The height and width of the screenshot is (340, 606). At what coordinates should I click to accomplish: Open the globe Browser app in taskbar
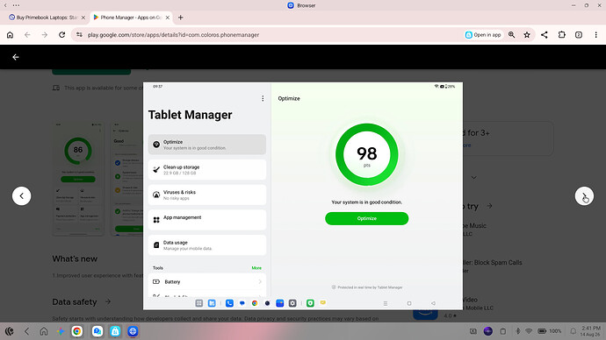tap(133, 331)
